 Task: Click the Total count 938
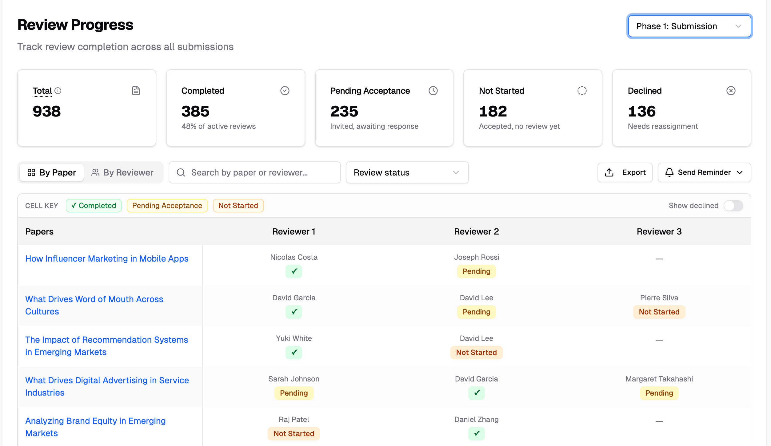coord(47,111)
